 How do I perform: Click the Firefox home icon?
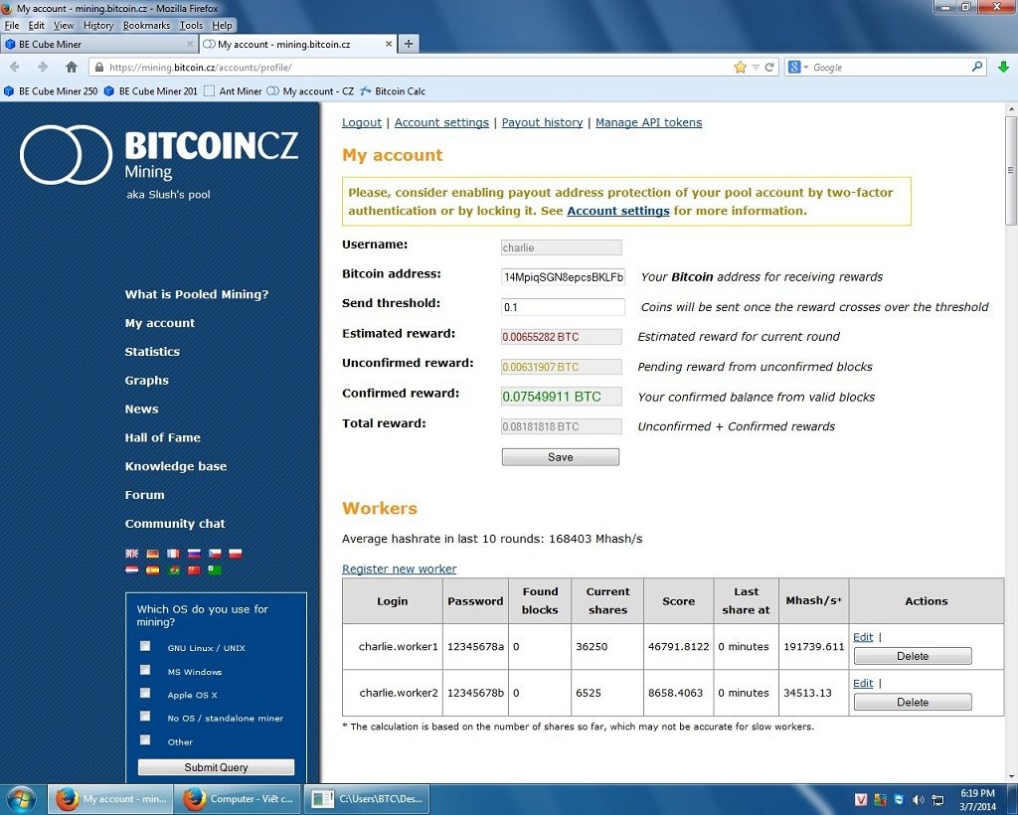click(71, 68)
